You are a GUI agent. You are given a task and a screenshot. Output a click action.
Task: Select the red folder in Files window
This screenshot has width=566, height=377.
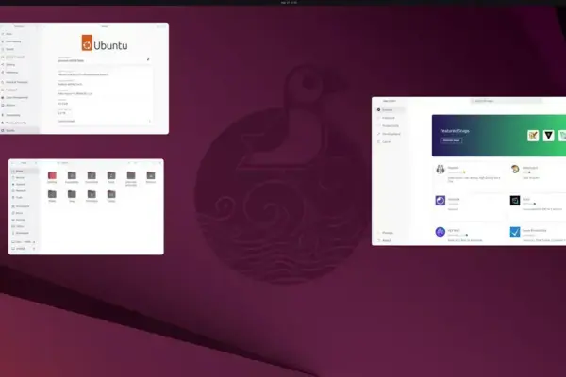pos(52,177)
